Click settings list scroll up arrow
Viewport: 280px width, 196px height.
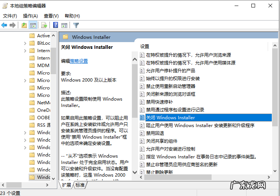pos(275,45)
